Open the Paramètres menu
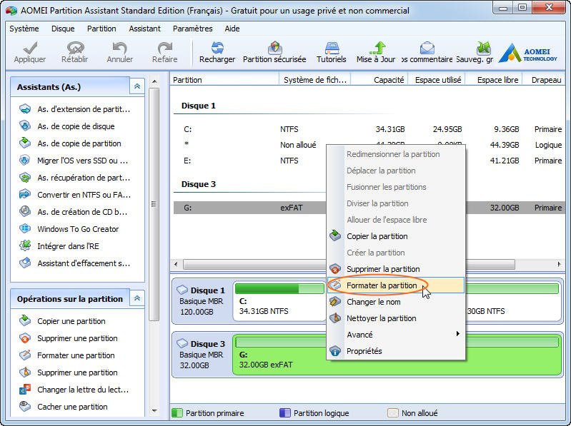Screen dimensions: 571x426 (x=193, y=29)
